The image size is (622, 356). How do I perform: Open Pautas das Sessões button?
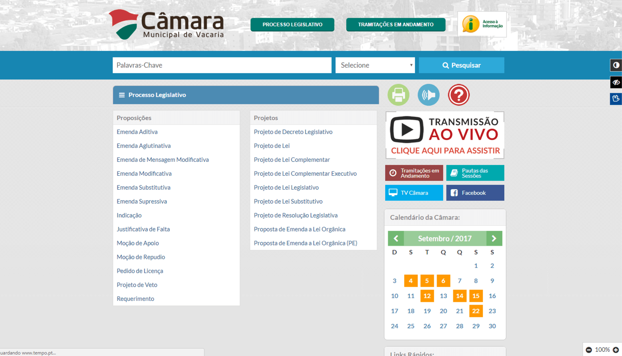pos(475,173)
